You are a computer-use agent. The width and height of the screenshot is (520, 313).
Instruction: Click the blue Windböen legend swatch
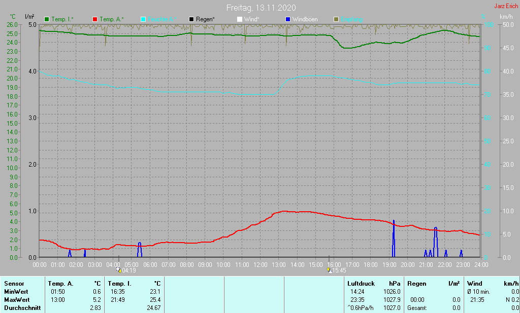288,20
